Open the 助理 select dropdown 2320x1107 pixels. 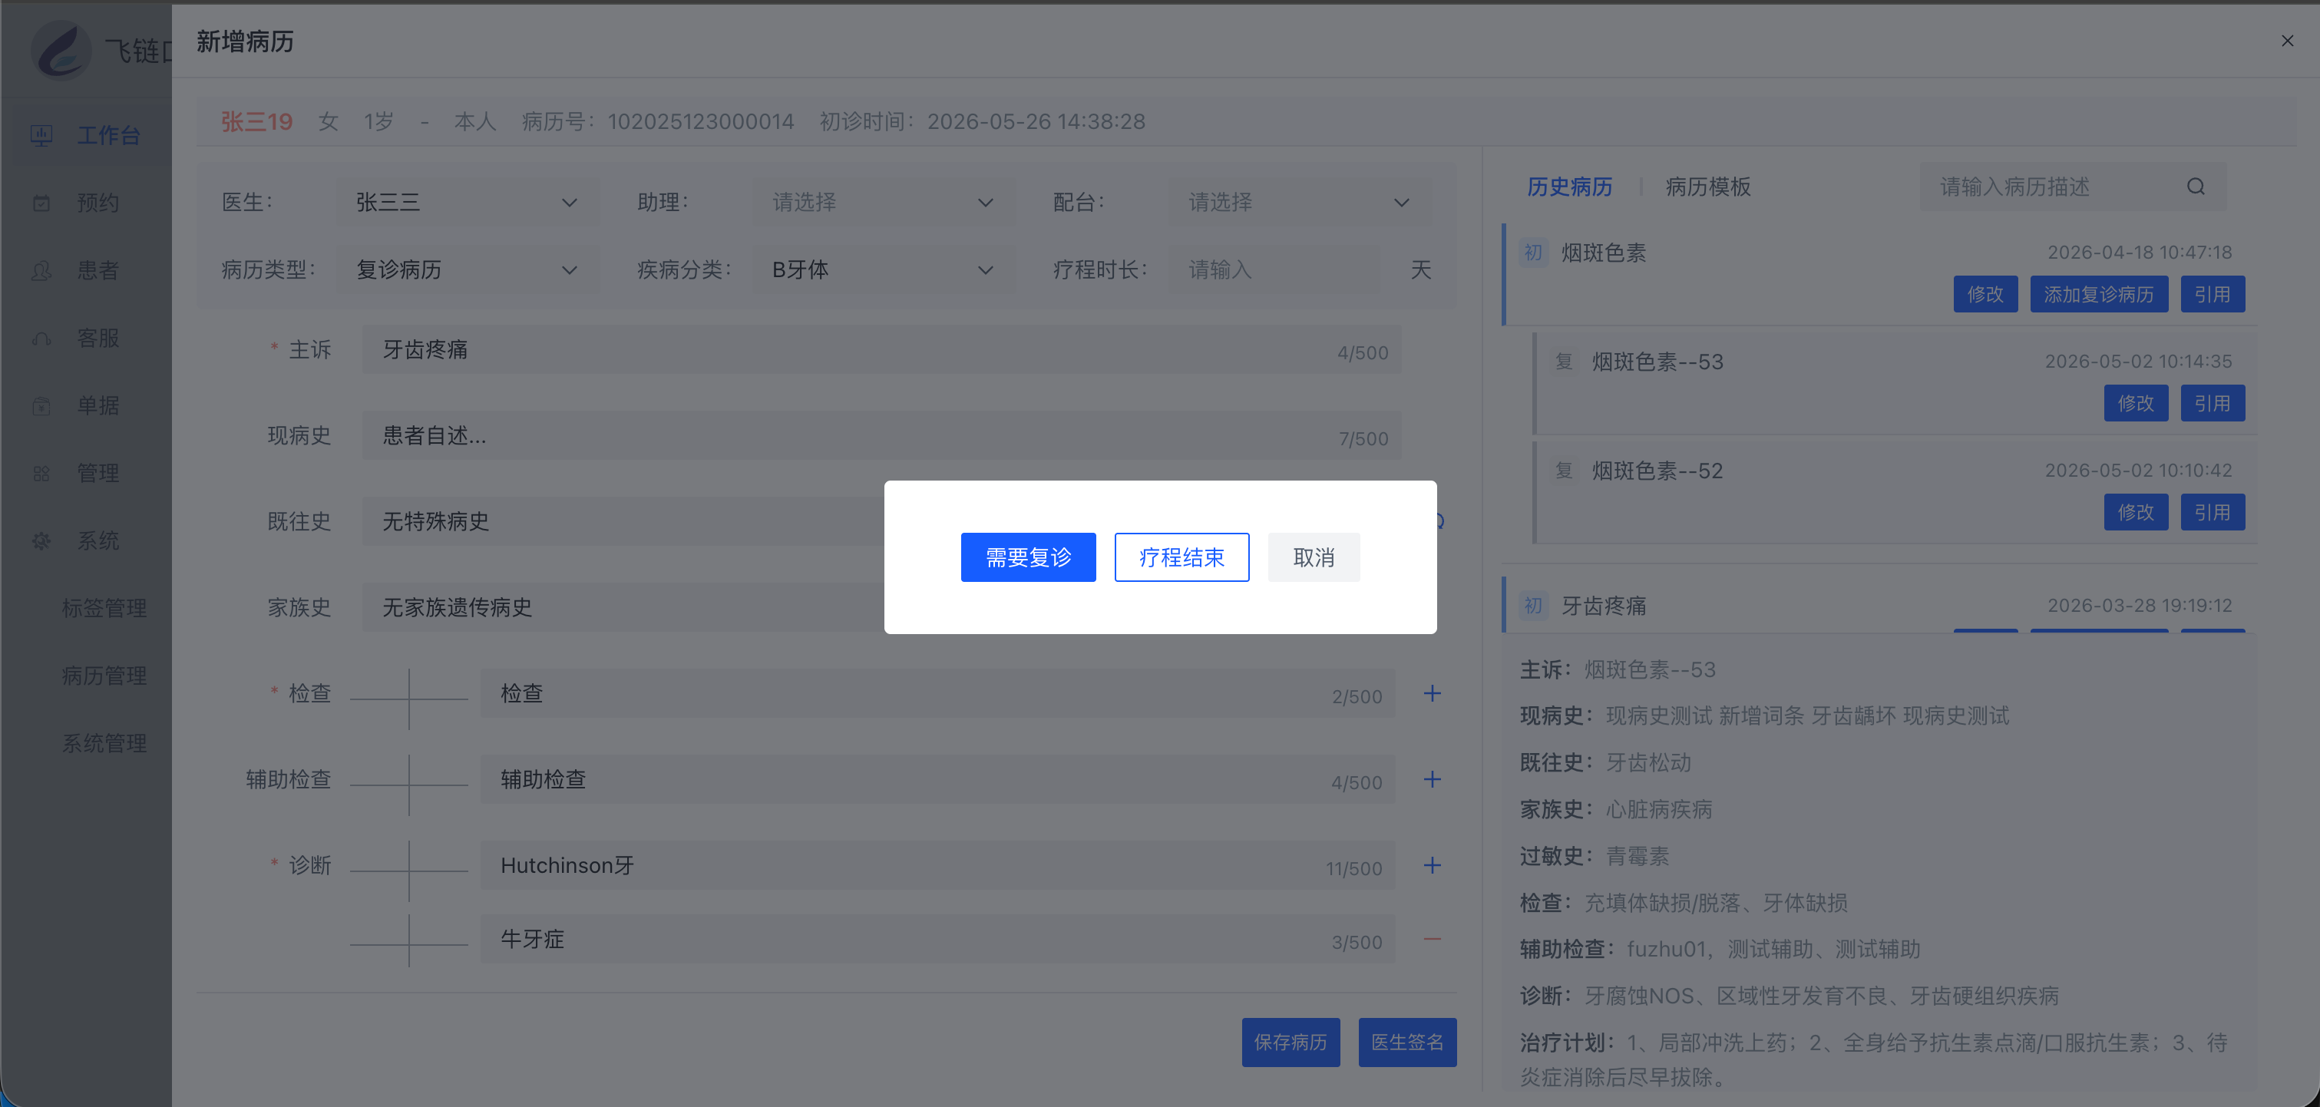(x=883, y=202)
